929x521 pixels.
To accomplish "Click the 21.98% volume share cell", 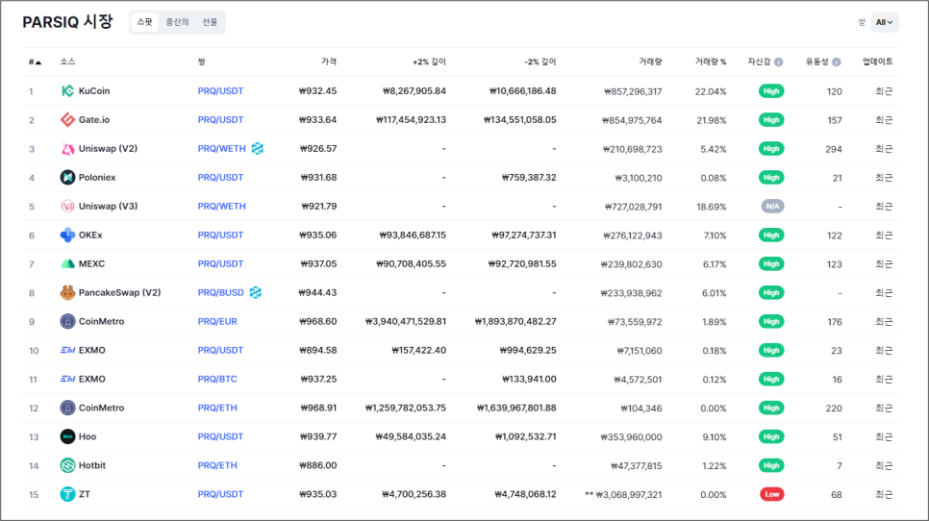I will 711,120.
